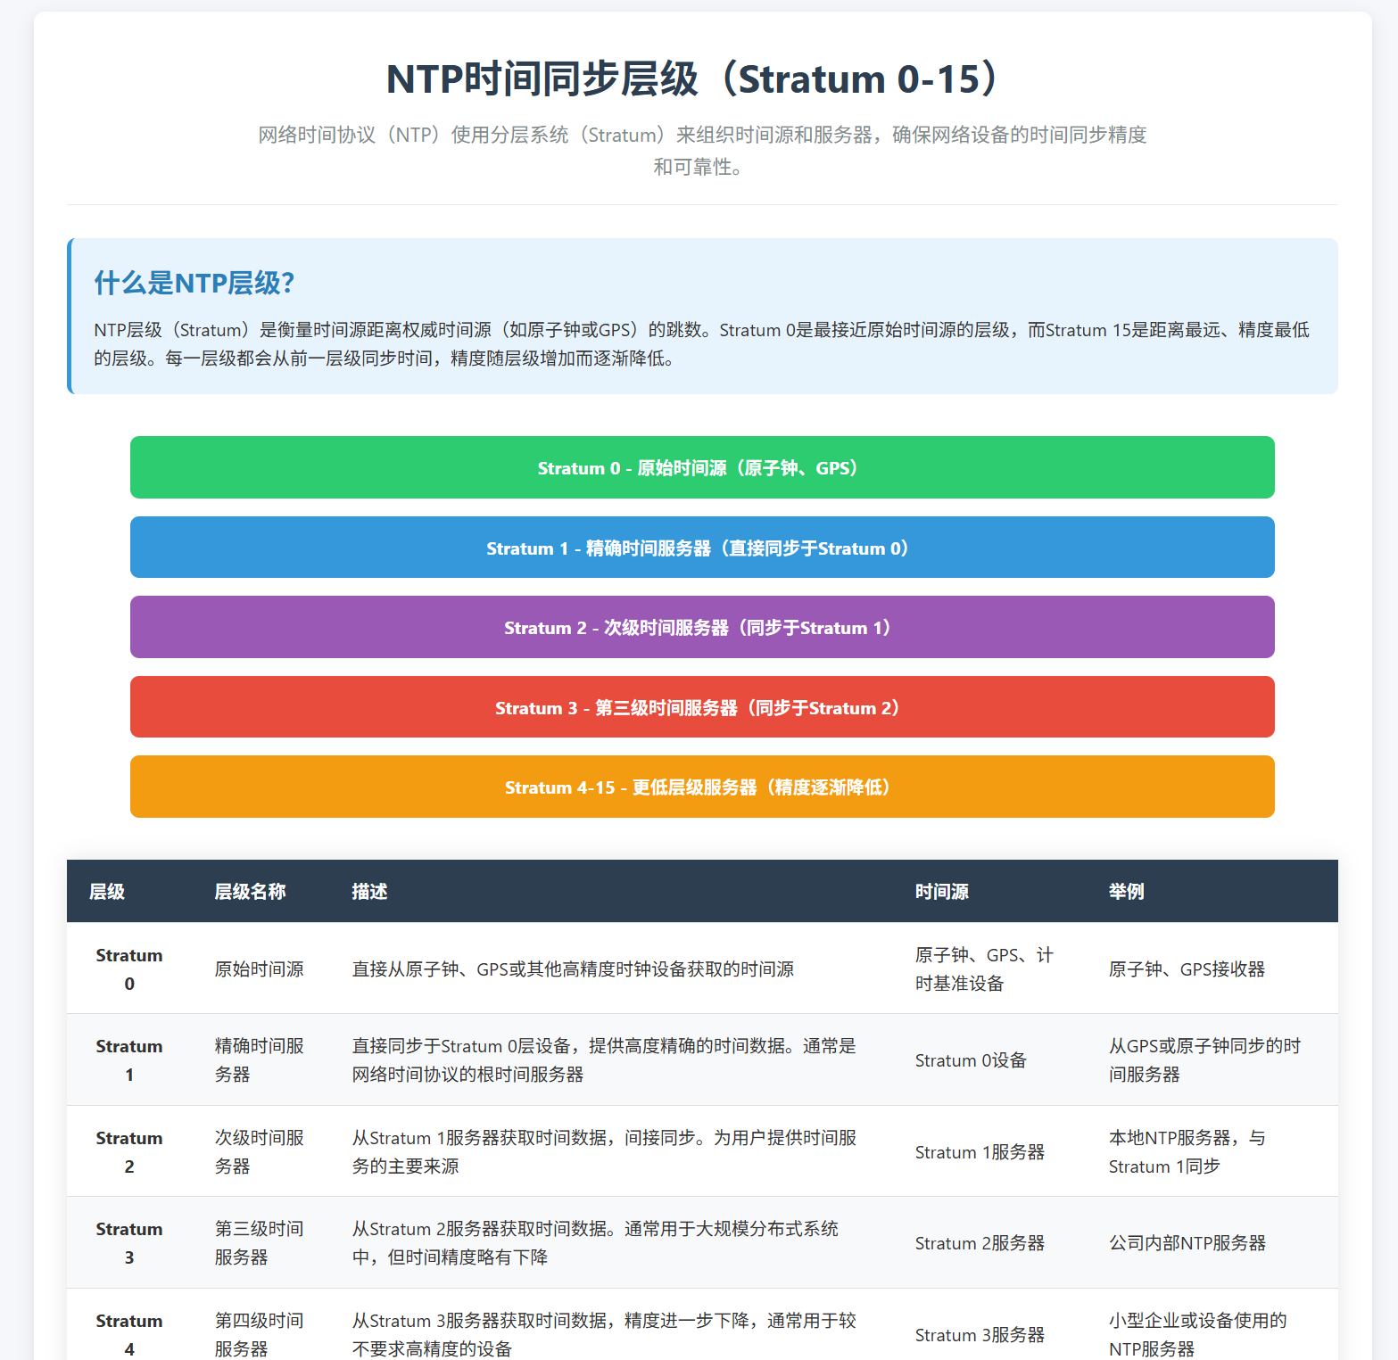
Task: Click the subtitle paragraph 网络时间协议(NTP)
Action: (x=702, y=150)
